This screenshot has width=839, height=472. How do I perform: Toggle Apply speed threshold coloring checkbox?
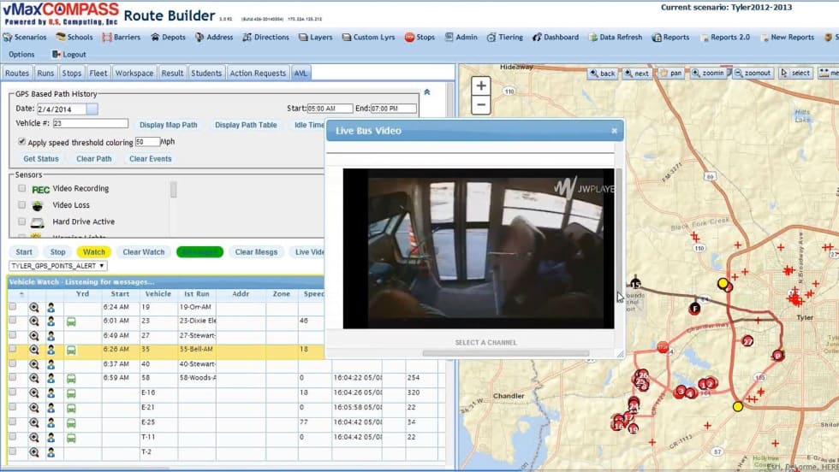tap(22, 142)
